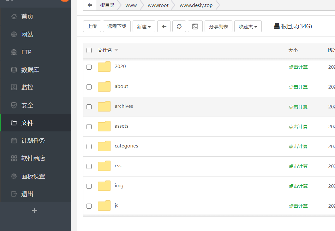Click the open folder icon beside 文件

(x=14, y=123)
